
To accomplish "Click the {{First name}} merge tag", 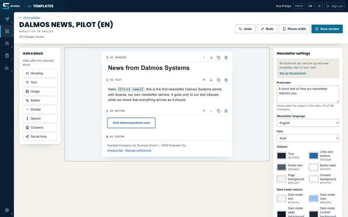I will coord(130,89).
